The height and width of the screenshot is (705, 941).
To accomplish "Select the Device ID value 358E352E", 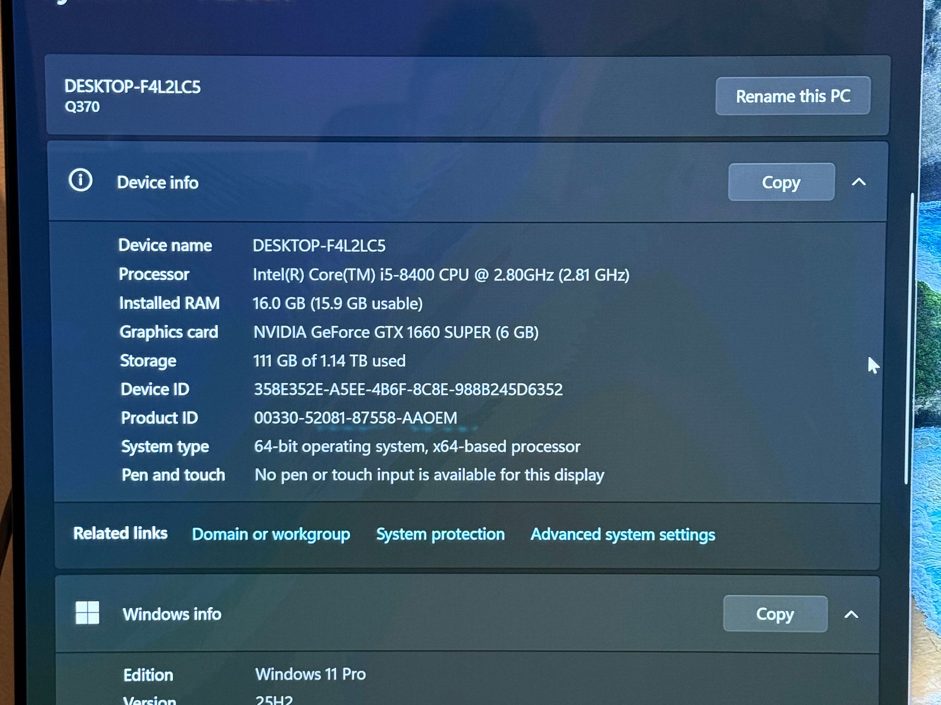I will point(408,390).
